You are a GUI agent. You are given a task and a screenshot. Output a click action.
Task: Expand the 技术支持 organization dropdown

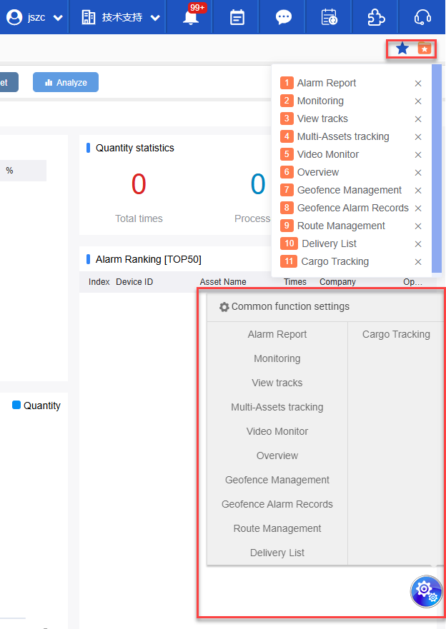pyautogui.click(x=120, y=18)
